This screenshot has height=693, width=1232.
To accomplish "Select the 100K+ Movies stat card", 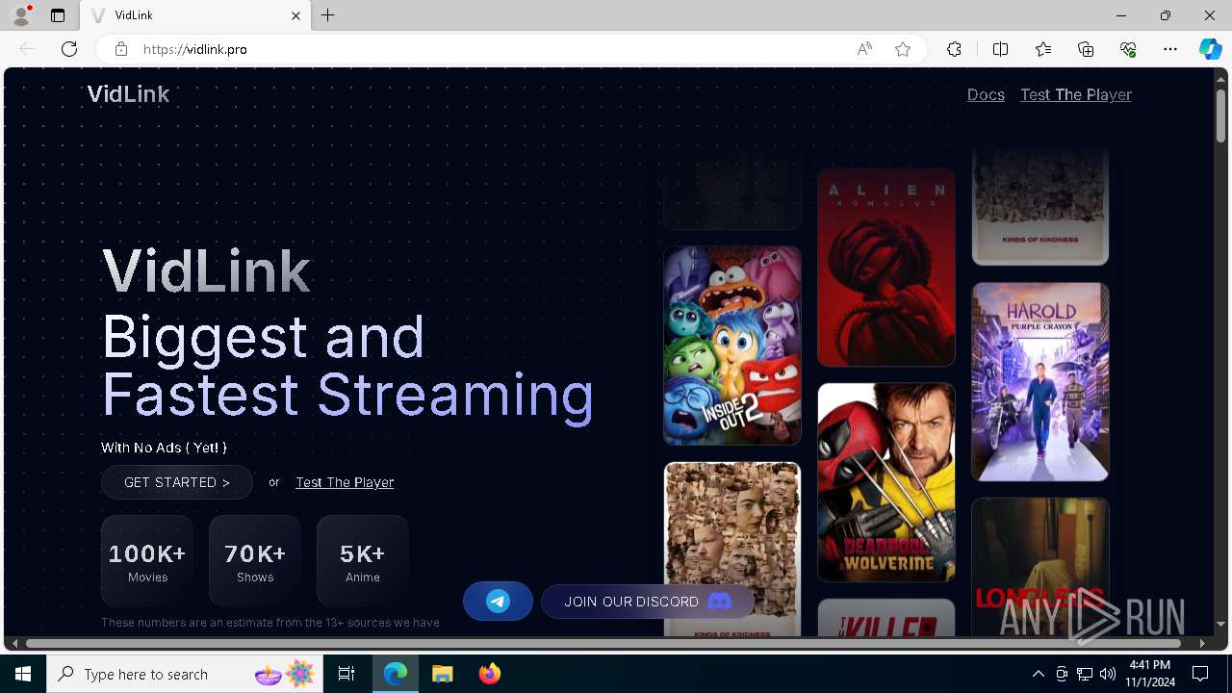I will [x=147, y=561].
